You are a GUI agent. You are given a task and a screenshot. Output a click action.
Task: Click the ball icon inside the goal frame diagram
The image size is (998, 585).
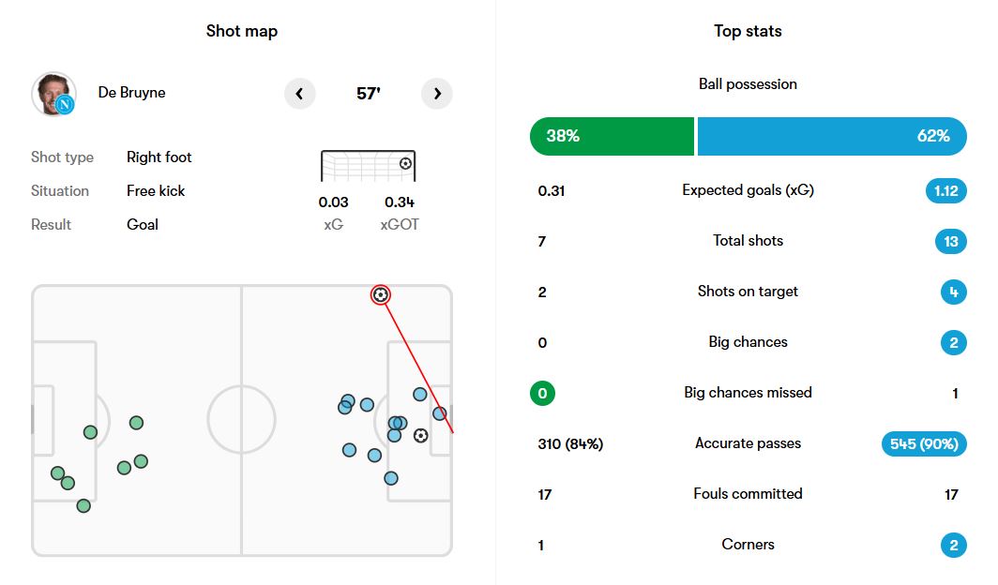(x=404, y=163)
